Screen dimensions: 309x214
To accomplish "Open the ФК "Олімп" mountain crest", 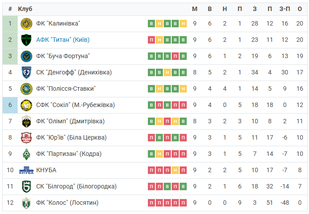I will coord(26,122).
